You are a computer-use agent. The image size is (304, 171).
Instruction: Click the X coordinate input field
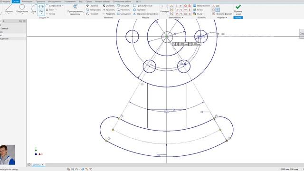tap(183, 44)
